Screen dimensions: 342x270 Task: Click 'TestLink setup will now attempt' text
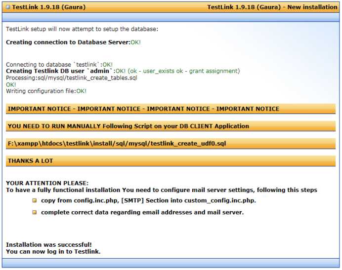tap(82, 29)
